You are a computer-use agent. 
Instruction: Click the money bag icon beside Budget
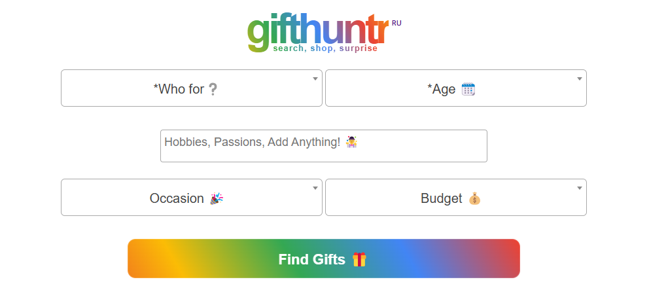pyautogui.click(x=474, y=198)
